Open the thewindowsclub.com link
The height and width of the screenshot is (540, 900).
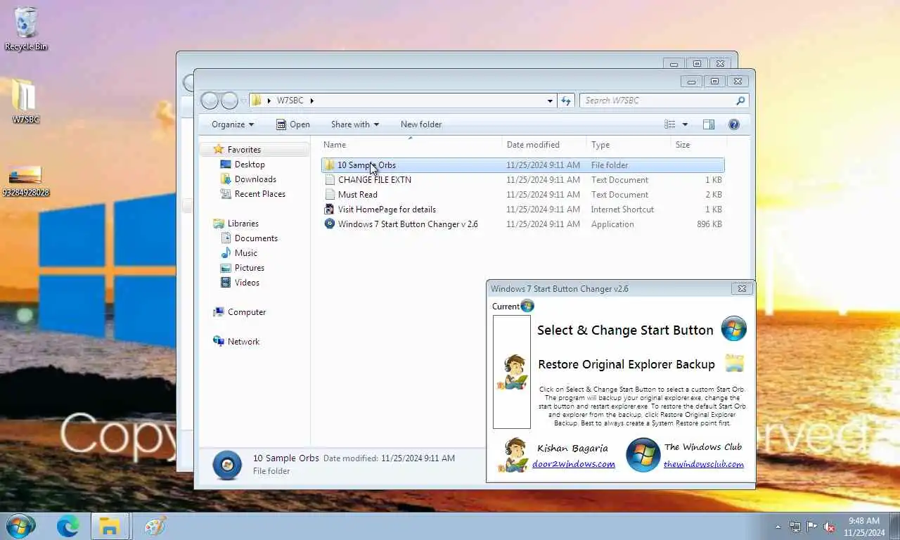point(704,464)
